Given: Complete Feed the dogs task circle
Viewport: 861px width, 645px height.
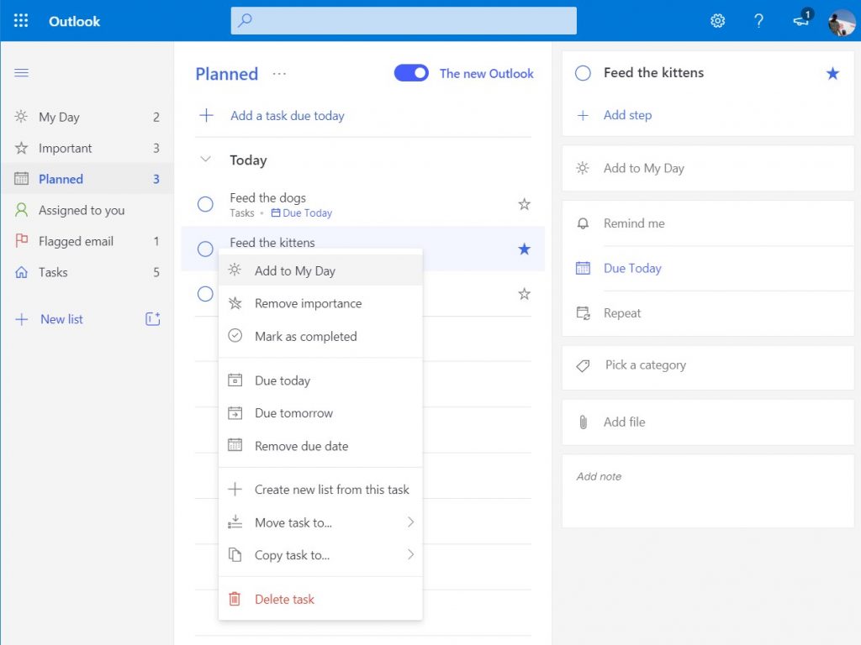Looking at the screenshot, I should [x=205, y=204].
